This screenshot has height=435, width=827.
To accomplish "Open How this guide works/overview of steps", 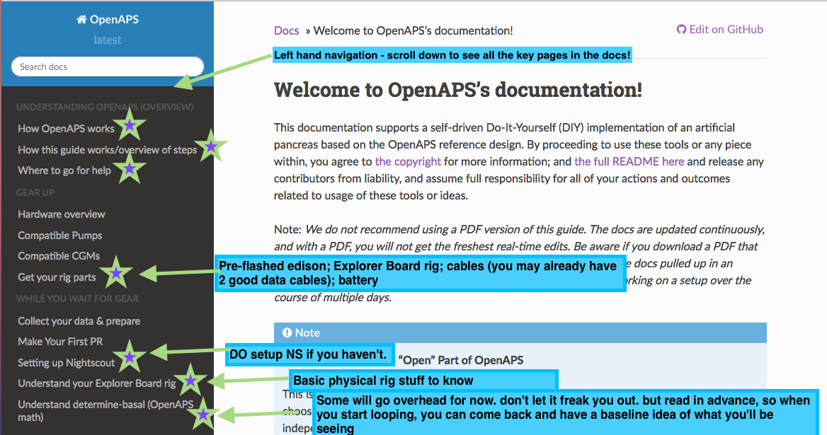I will [107, 149].
